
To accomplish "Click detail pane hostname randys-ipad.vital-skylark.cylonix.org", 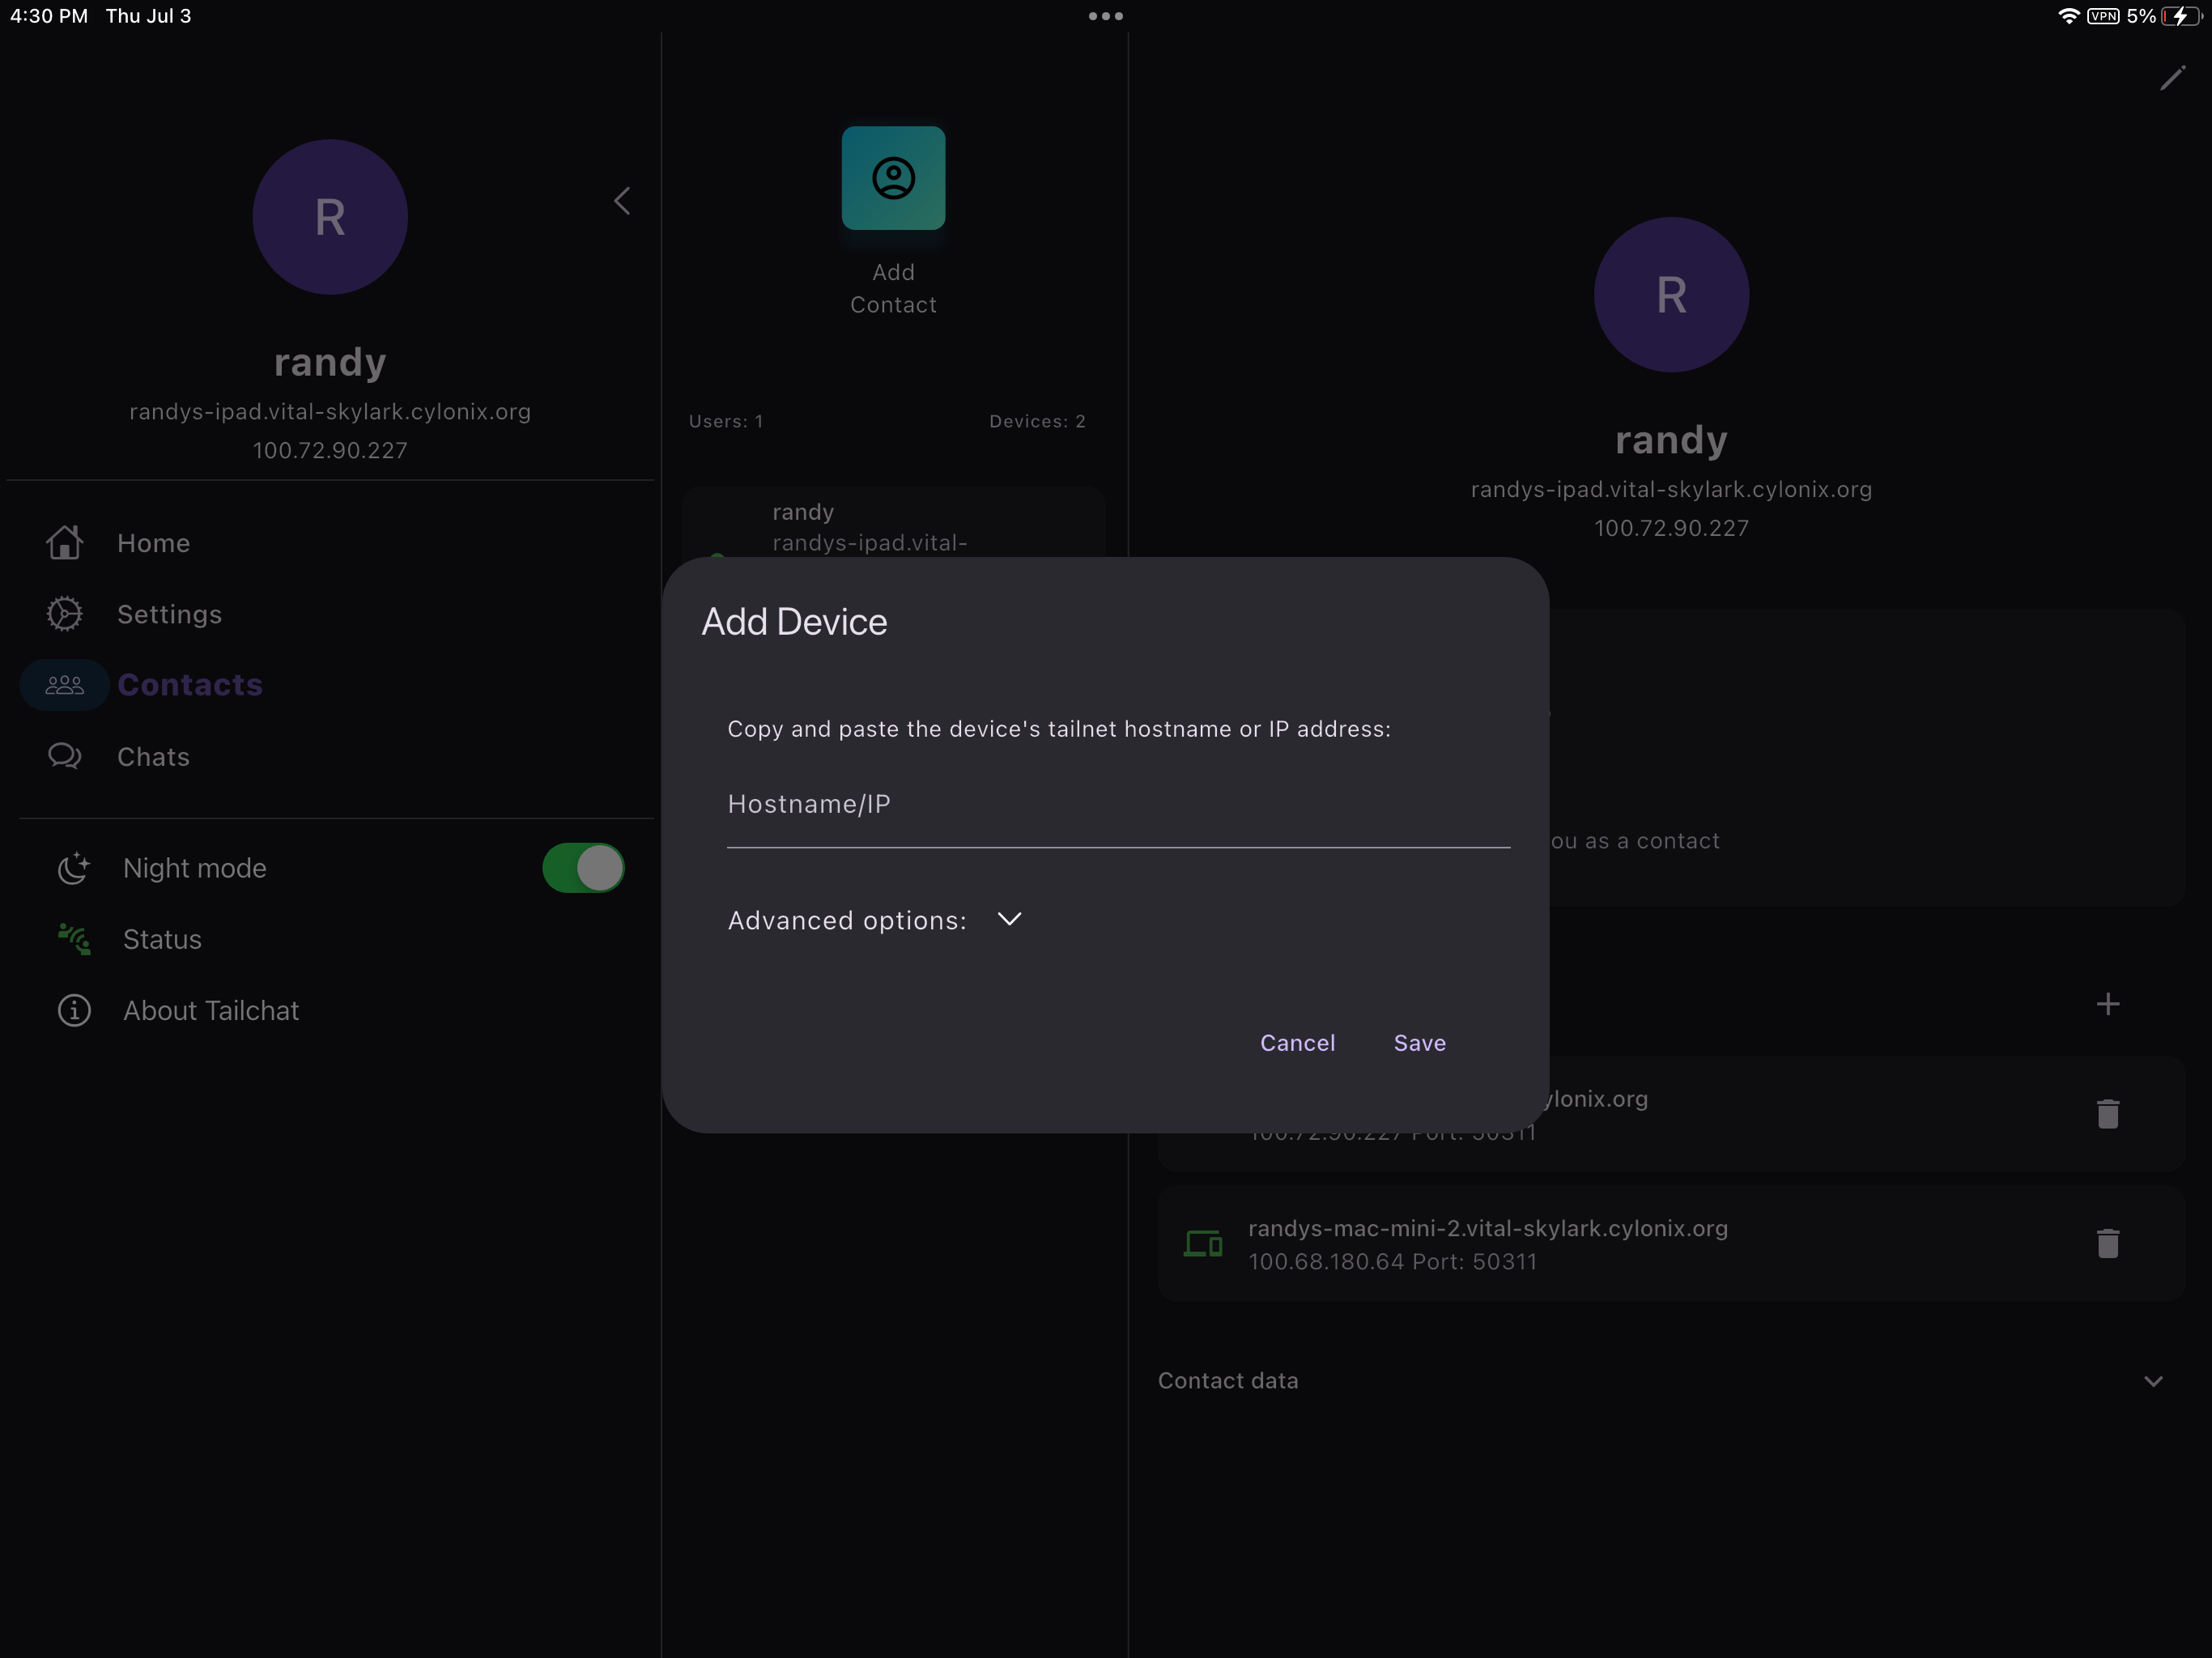I will pyautogui.click(x=1671, y=490).
